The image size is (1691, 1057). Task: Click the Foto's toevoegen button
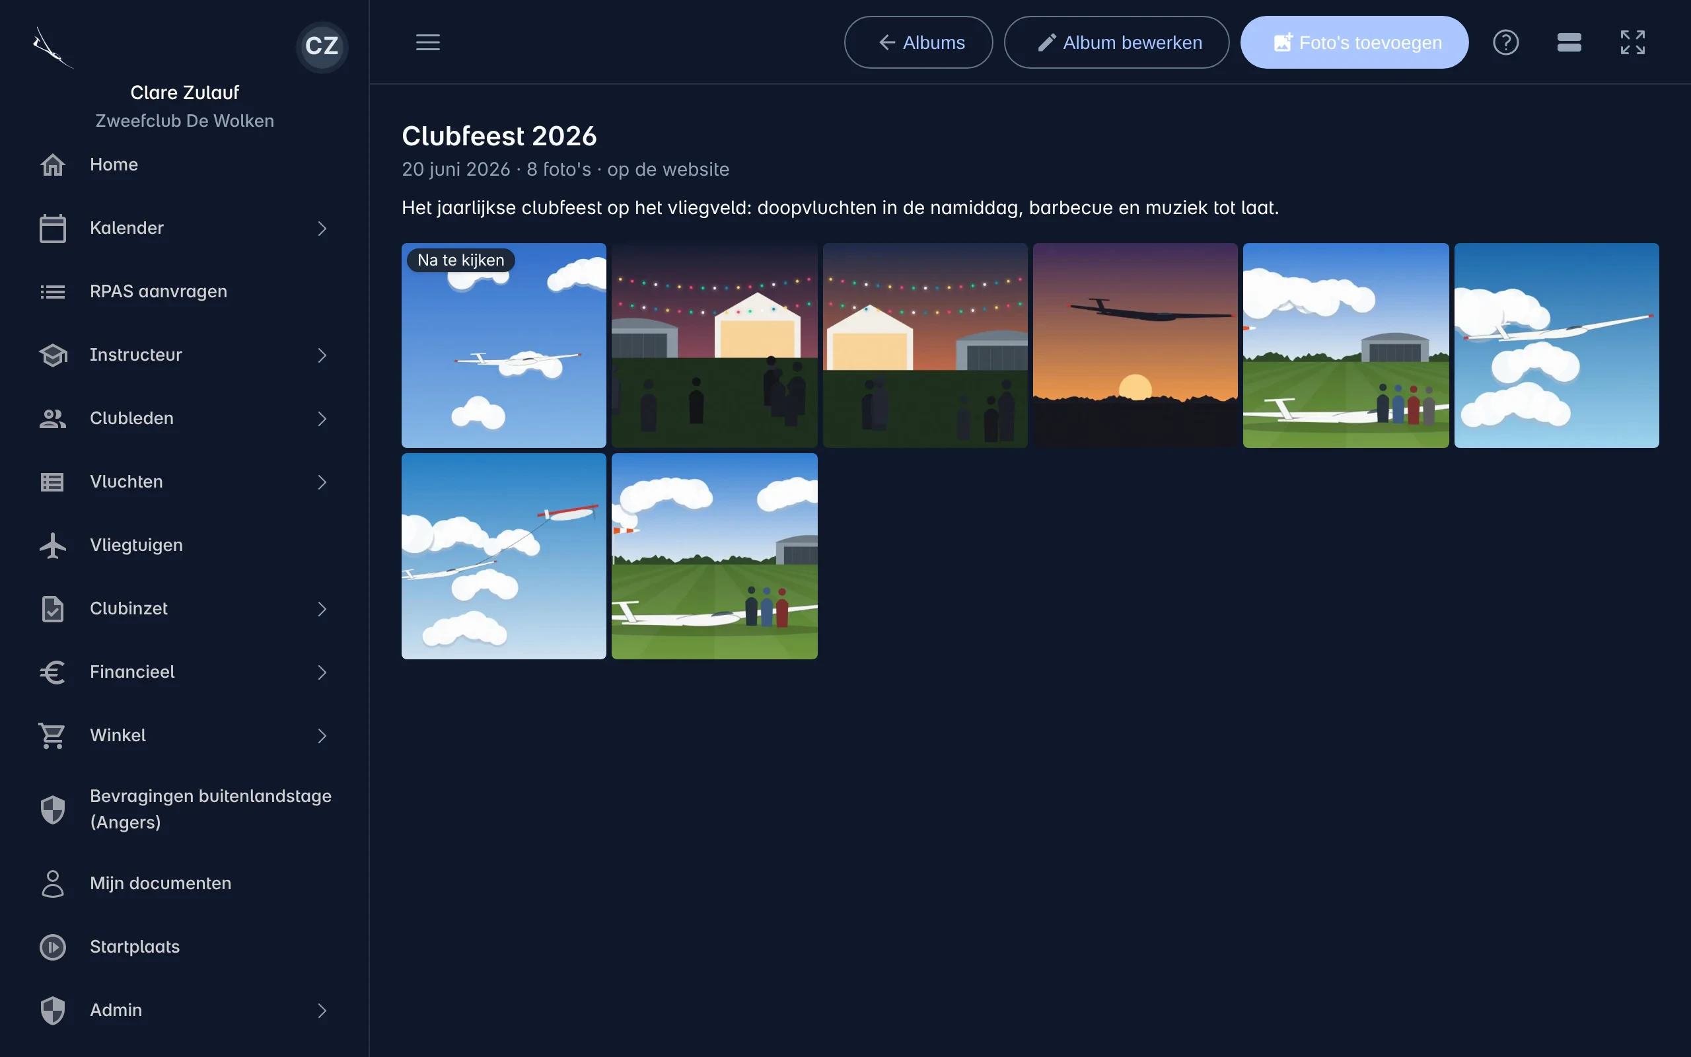click(1354, 42)
